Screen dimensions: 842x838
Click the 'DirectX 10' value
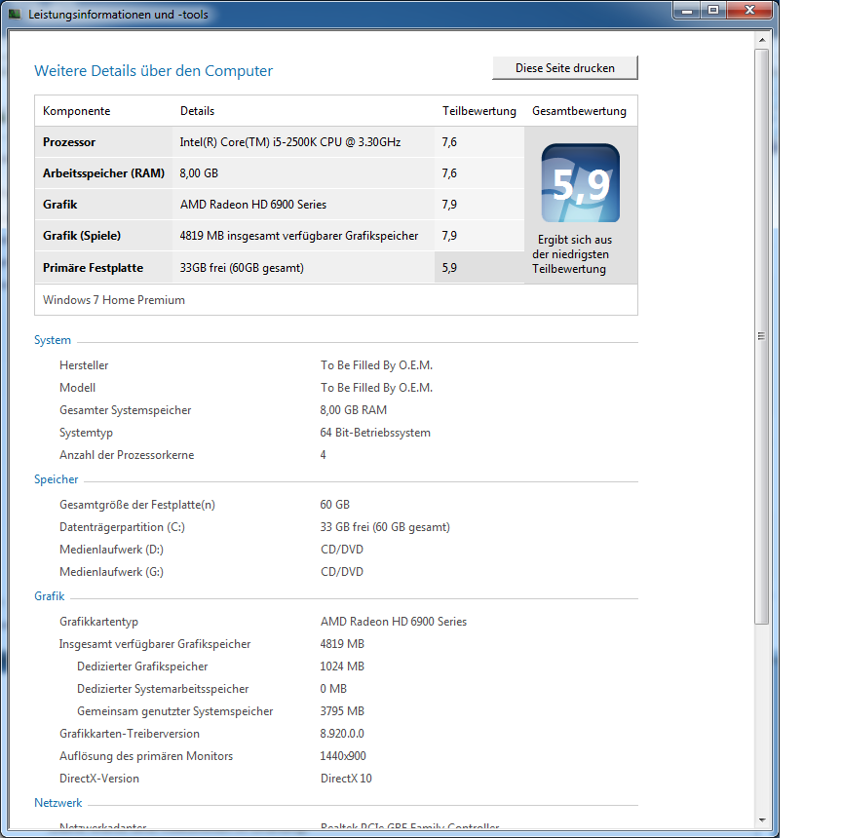tap(346, 779)
